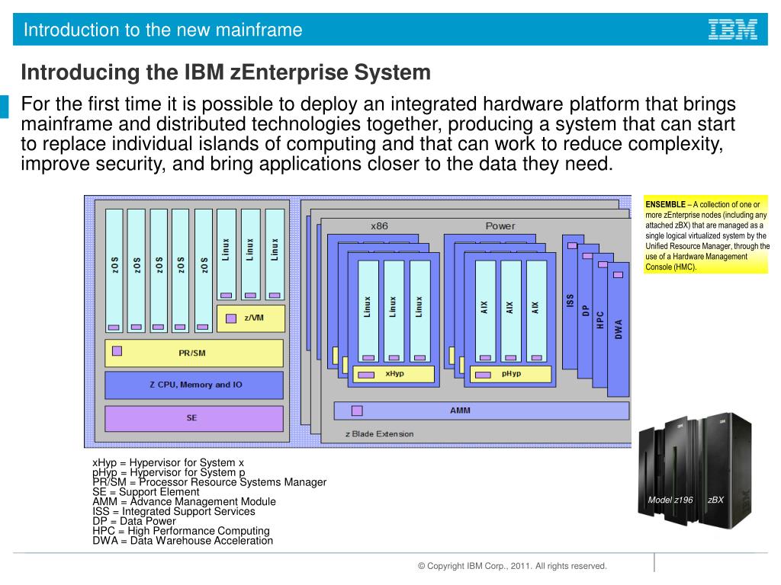Click the legend line 'xHyp = Hypervisor for System x'

(169, 462)
